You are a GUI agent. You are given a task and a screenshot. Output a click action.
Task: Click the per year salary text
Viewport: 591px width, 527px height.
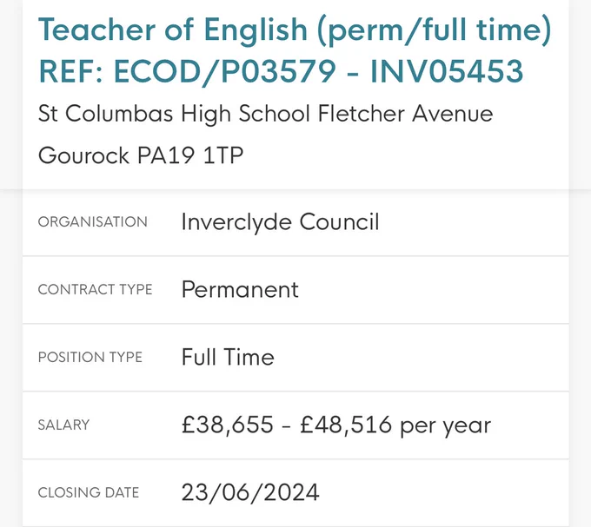446,427
